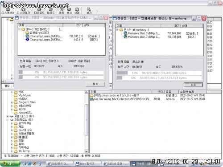Screen dimensions: 223x167
Task: Collapse the 기타자료실 (E:) drive
Action: (8, 120)
